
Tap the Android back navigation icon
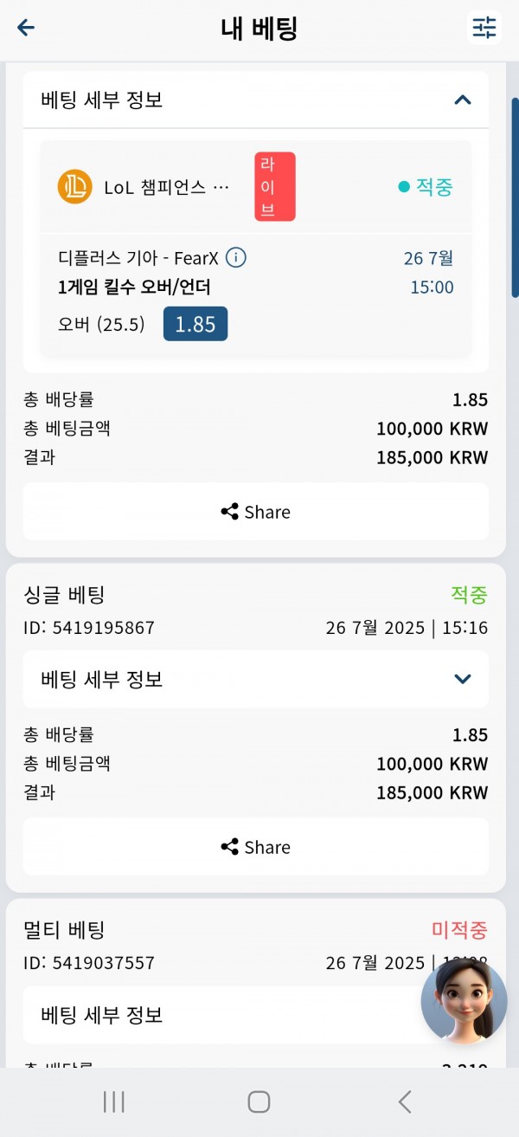(404, 1101)
